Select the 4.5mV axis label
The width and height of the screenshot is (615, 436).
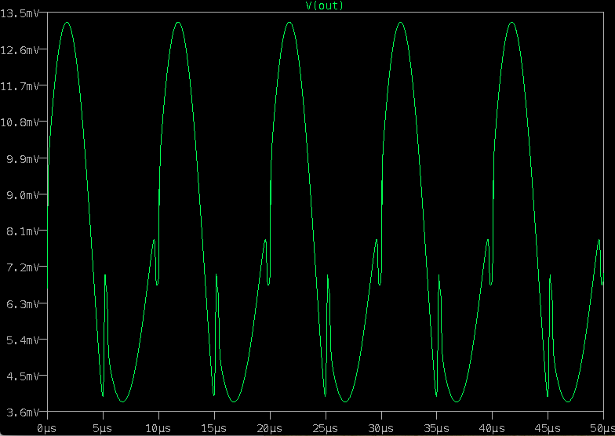[23, 376]
